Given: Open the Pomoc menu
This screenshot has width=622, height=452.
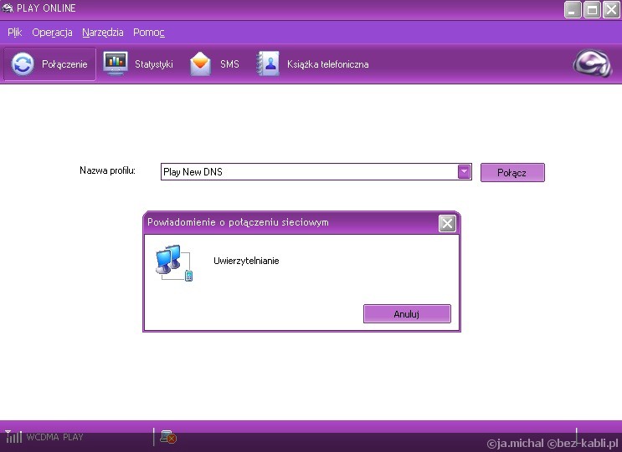Looking at the screenshot, I should (x=149, y=33).
